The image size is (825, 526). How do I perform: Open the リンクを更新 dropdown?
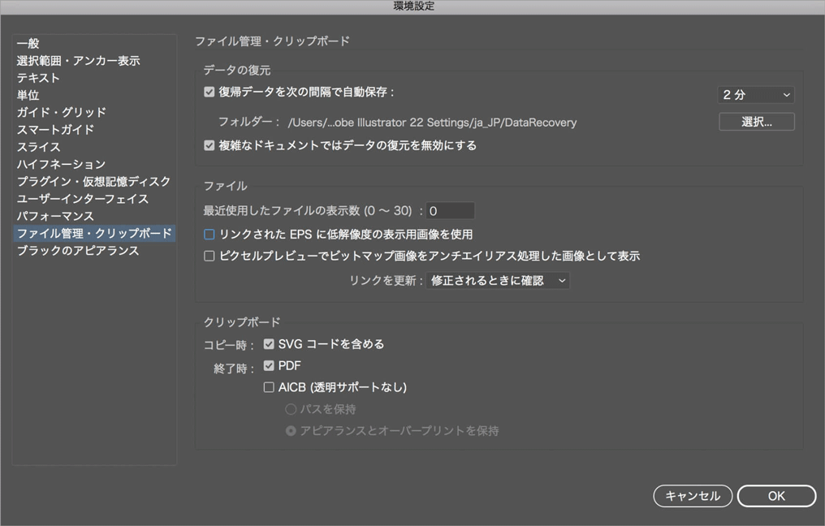498,280
